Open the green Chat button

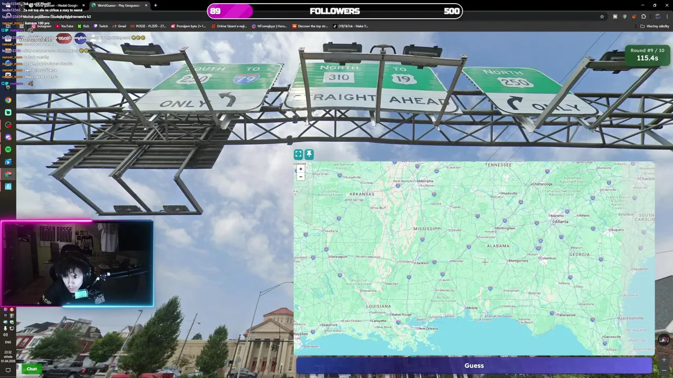tap(32, 369)
